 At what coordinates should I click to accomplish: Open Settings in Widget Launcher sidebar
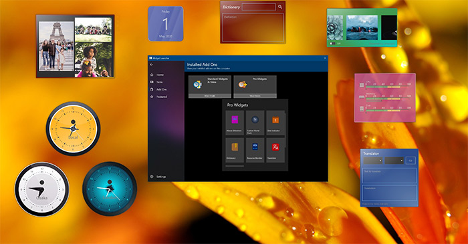pyautogui.click(x=161, y=177)
